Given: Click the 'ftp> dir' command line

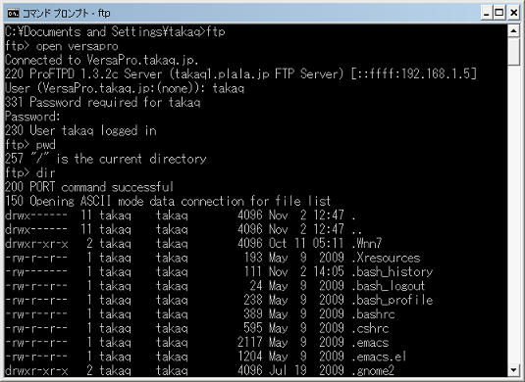Looking at the screenshot, I should coord(29,172).
